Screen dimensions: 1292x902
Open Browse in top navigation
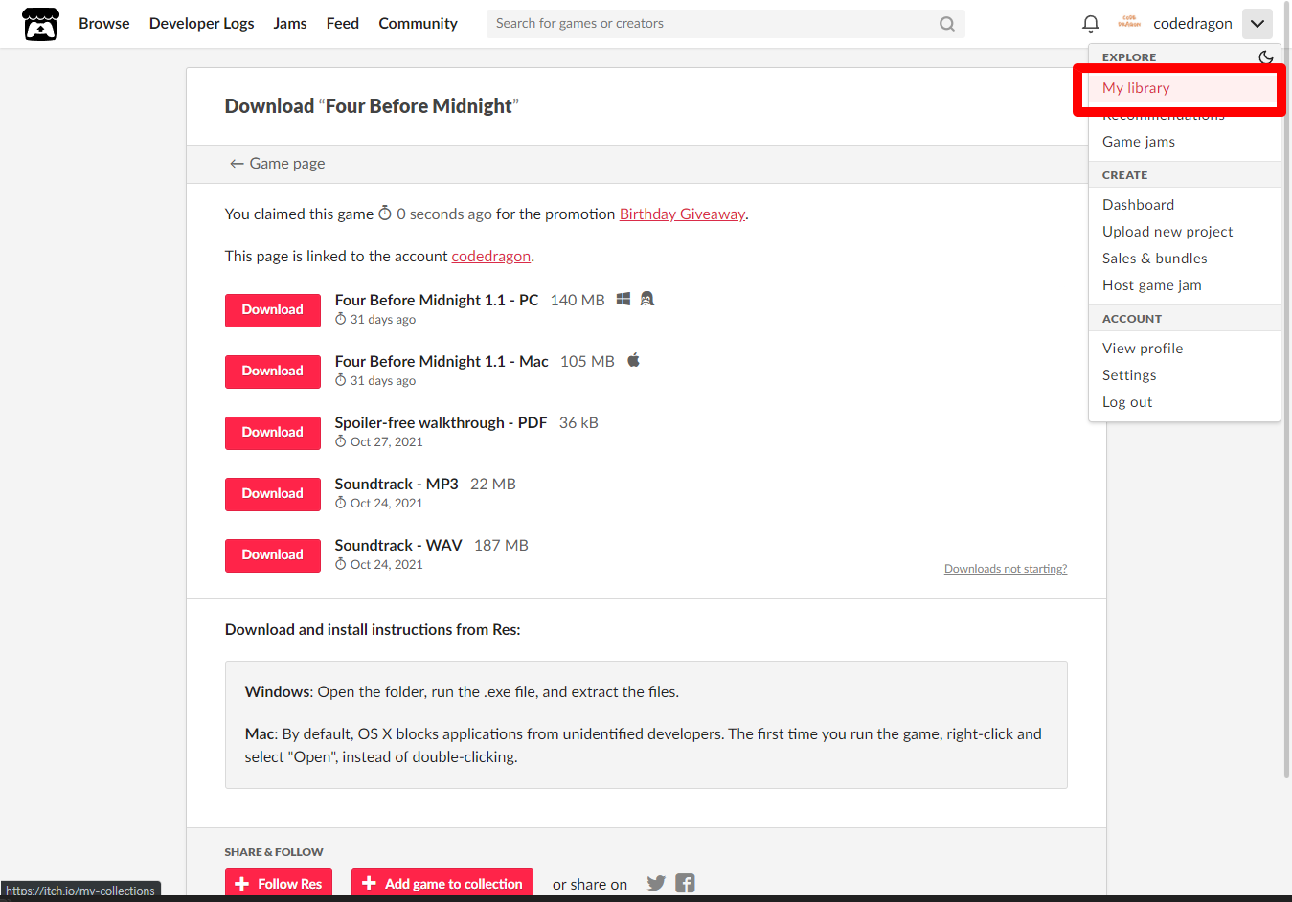(x=104, y=24)
